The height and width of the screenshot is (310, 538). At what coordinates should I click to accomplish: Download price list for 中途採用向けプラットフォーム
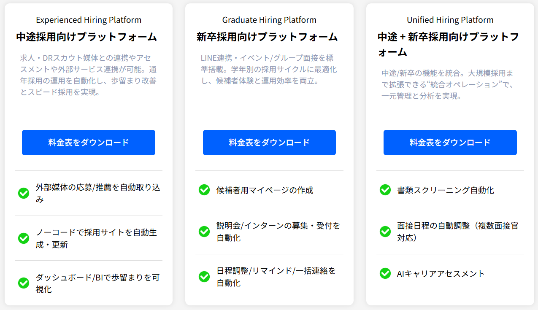pos(89,143)
